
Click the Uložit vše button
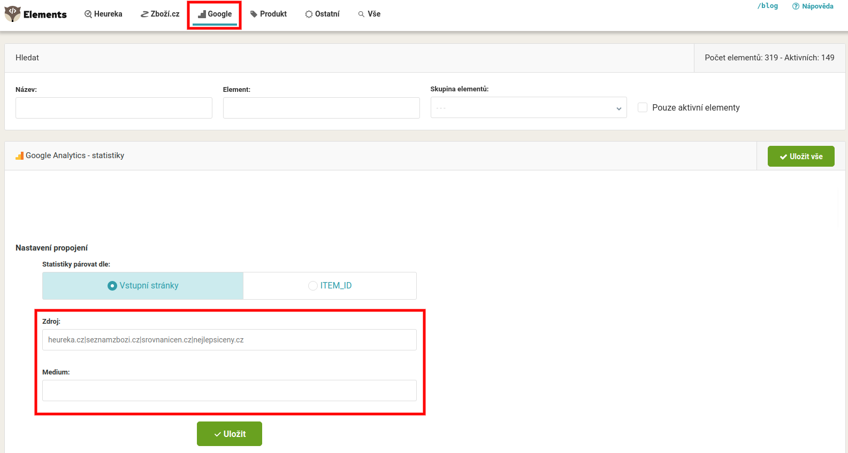801,156
